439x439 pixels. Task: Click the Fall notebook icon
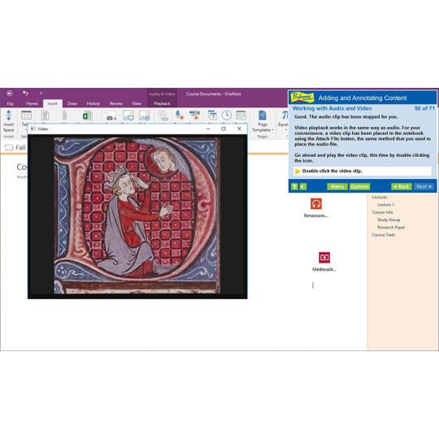9,147
